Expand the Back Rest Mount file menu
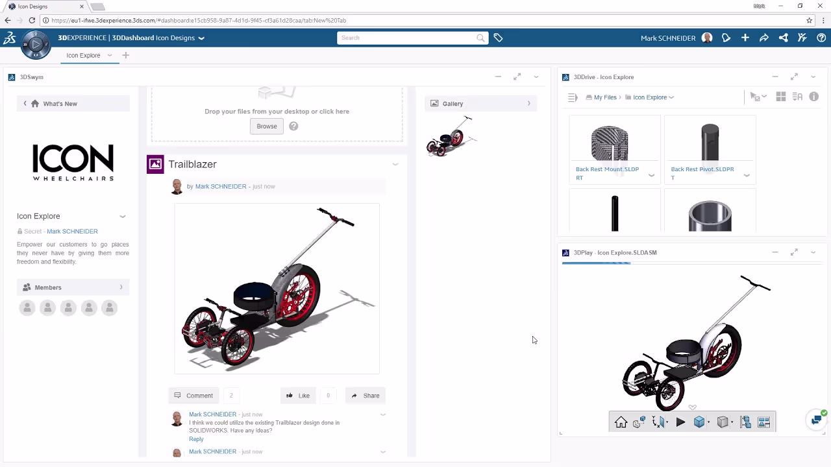831x467 pixels. pyautogui.click(x=651, y=175)
